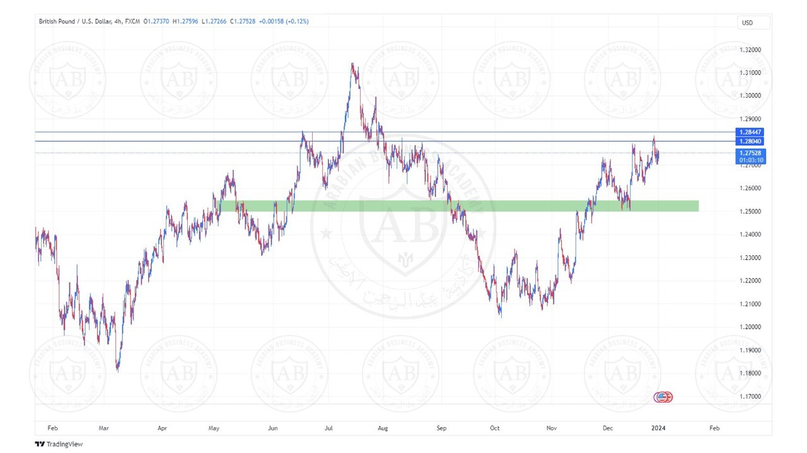The image size is (807, 453).
Task: Click the 1.17000 price axis label
Action: coord(750,396)
